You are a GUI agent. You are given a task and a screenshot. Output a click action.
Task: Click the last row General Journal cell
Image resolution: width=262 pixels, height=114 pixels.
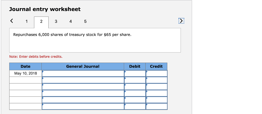(83, 106)
